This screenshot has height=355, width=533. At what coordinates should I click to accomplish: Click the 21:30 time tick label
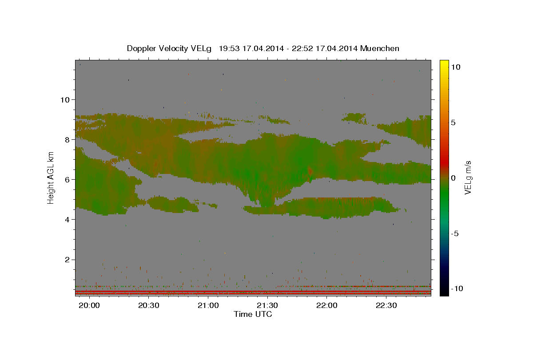pyautogui.click(x=267, y=306)
